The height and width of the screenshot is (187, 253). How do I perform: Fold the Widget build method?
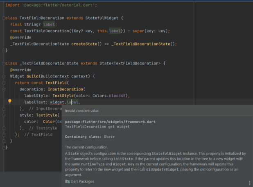click(4, 76)
